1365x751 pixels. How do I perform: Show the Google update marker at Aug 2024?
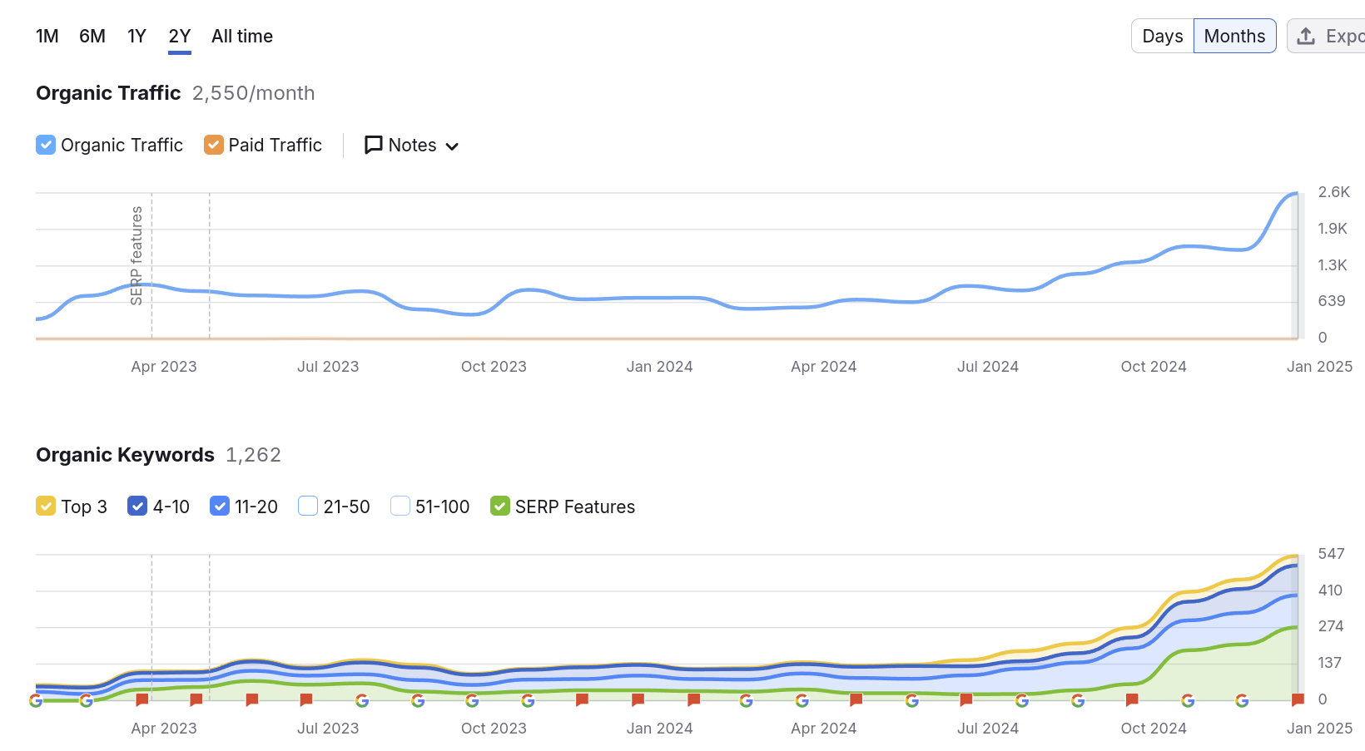point(1022,700)
